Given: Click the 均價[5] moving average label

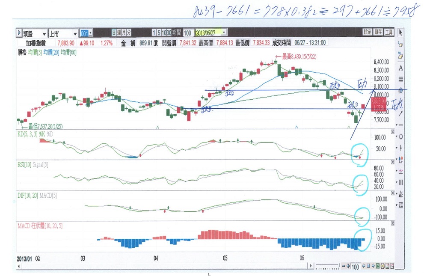Looking at the screenshot, I should [x=35, y=52].
